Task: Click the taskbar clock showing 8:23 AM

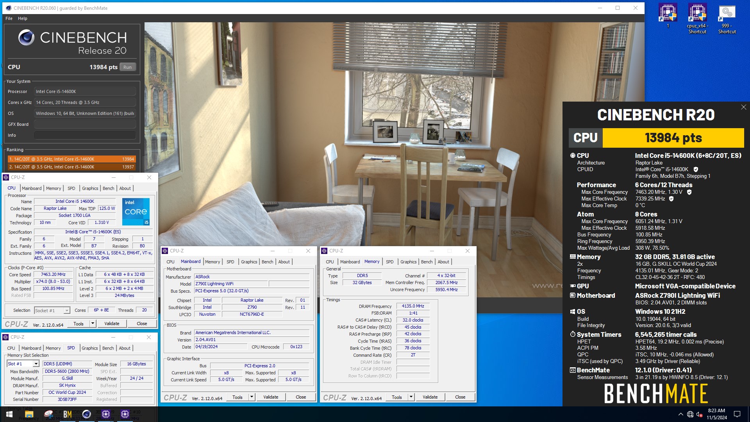Action: pyautogui.click(x=716, y=414)
